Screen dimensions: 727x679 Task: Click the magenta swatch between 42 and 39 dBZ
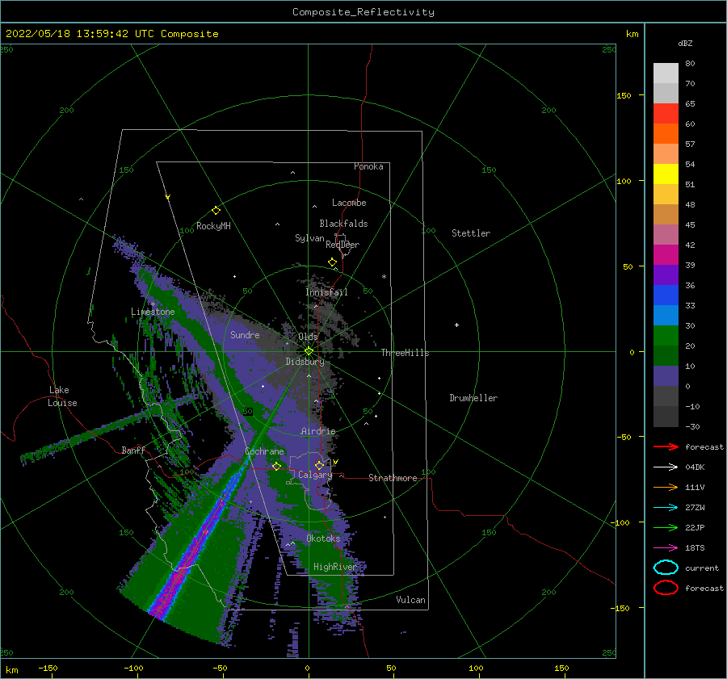coord(666,254)
